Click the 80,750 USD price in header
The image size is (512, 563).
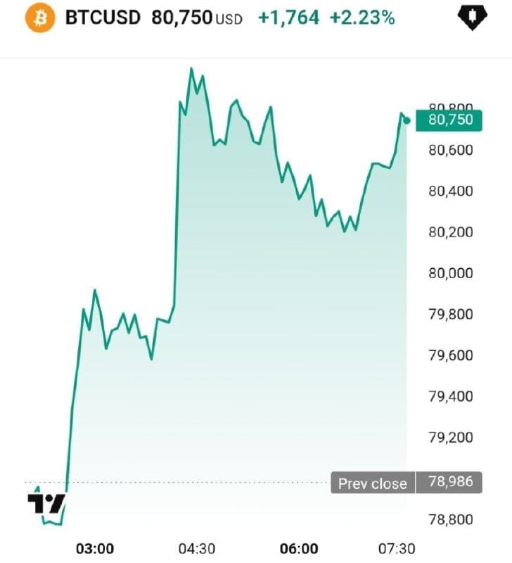point(197,17)
